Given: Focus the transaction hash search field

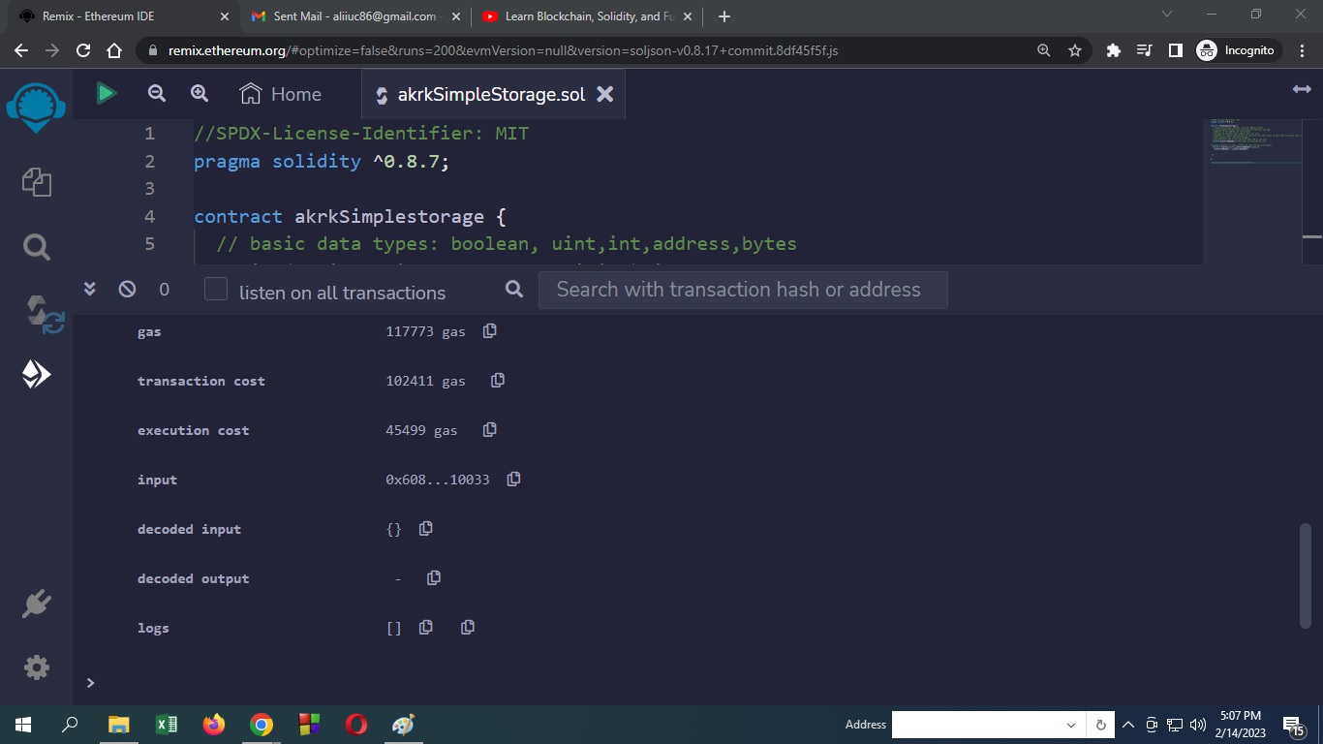Looking at the screenshot, I should (743, 290).
